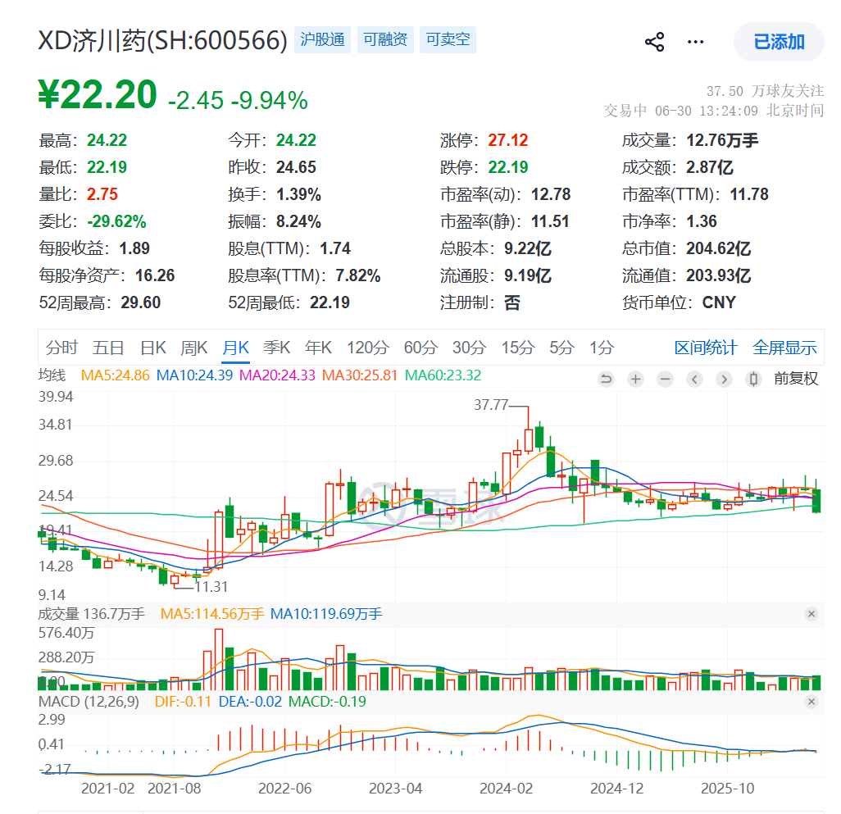The height and width of the screenshot is (814, 841).
Task: Switch to the 日K chart tab
Action: (x=153, y=348)
